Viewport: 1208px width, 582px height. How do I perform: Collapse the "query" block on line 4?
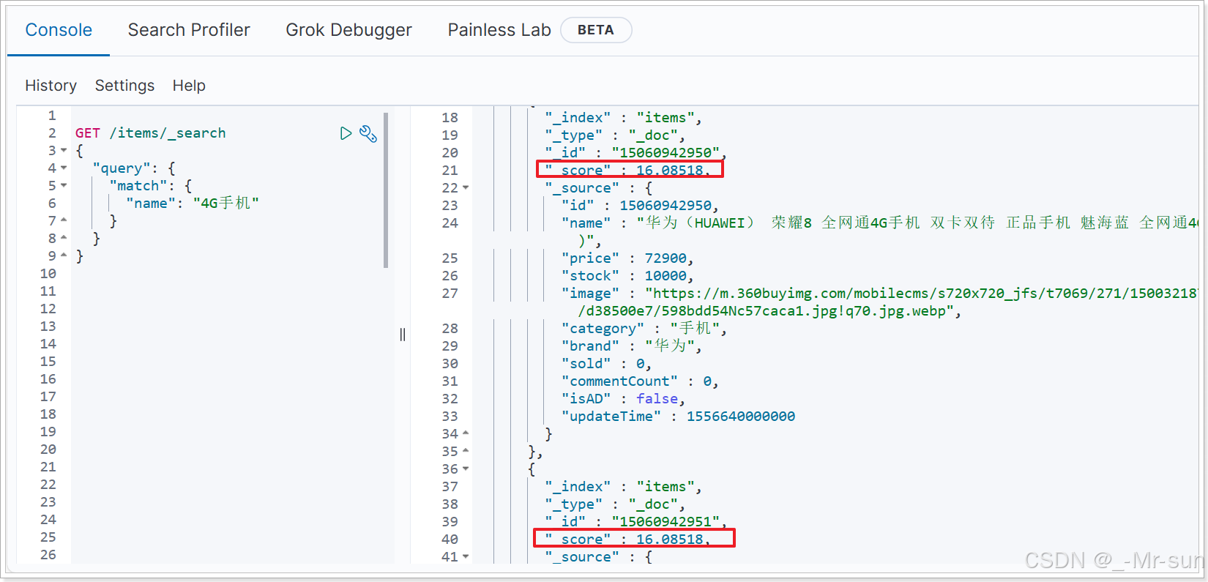pos(64,168)
